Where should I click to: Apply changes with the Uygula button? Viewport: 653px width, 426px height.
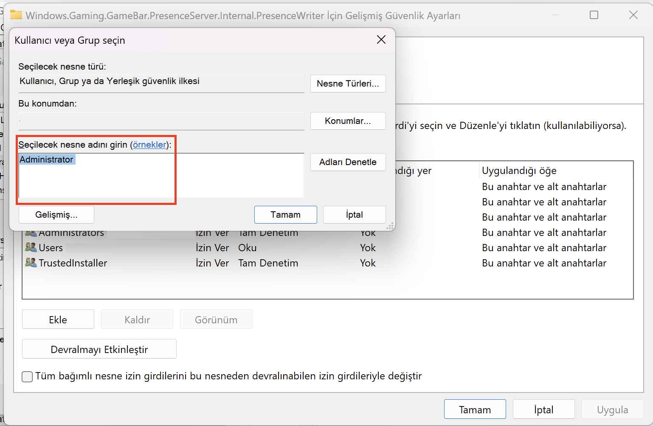pyautogui.click(x=613, y=409)
